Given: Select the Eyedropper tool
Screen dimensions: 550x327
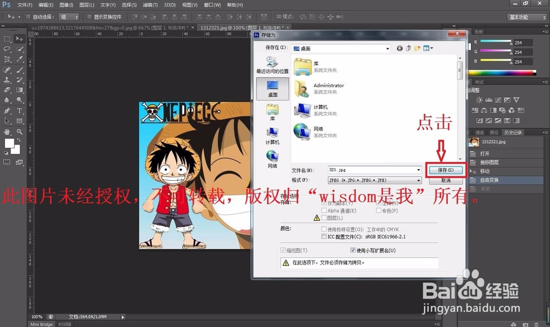Looking at the screenshot, I should point(19,59).
